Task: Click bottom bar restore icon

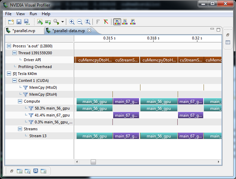Action: click(12, 171)
